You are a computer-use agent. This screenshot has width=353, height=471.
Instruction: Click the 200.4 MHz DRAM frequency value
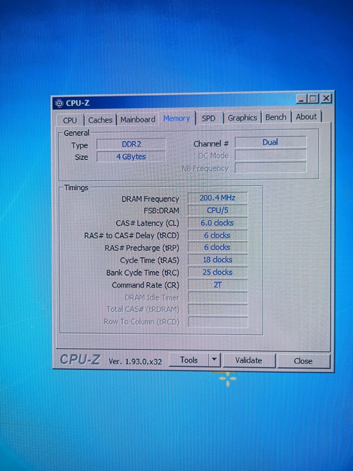[x=218, y=198]
